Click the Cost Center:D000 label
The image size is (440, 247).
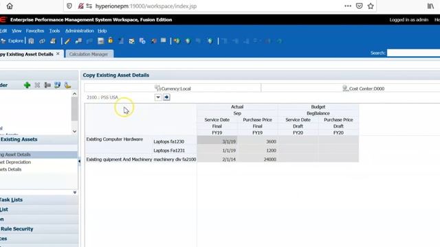(366, 89)
